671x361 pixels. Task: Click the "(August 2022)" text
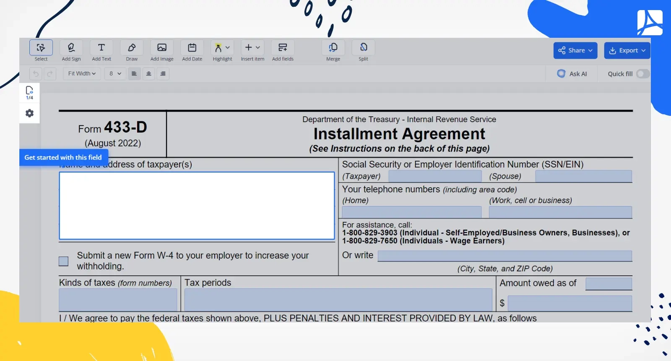coord(113,143)
